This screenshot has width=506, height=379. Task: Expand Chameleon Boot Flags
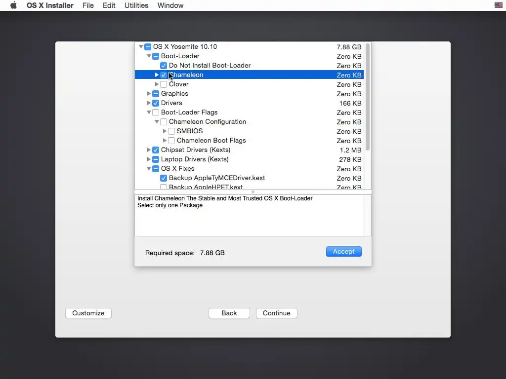coord(165,141)
